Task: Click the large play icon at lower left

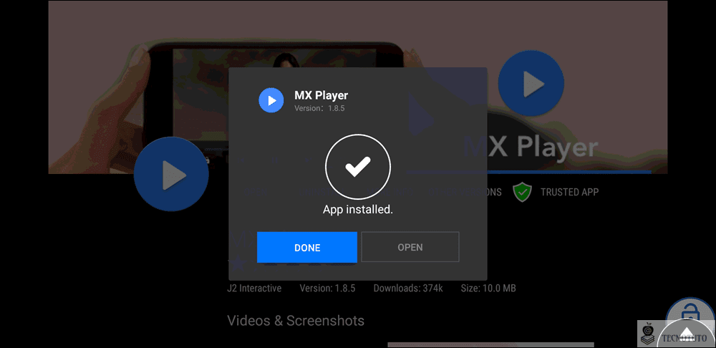Action: click(x=171, y=174)
